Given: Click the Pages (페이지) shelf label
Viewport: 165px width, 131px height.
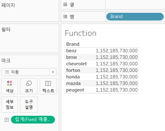Looking at the screenshot, I should pos(8,5).
